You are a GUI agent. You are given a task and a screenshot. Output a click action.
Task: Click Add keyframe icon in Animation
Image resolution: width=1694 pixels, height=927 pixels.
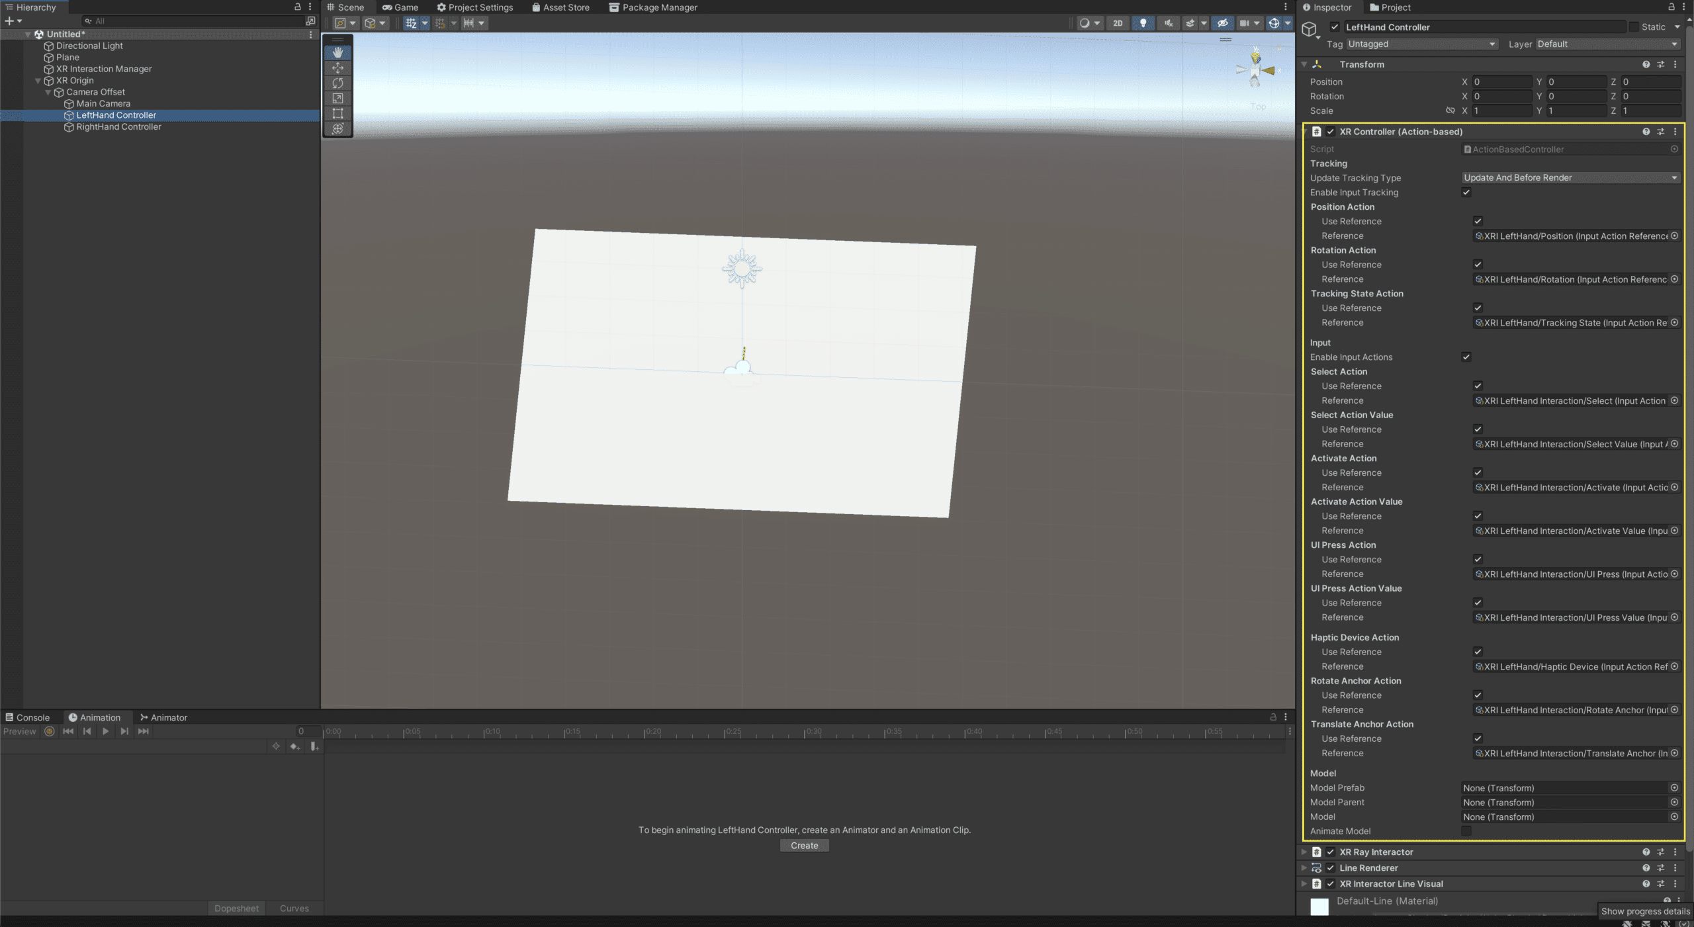(x=294, y=746)
